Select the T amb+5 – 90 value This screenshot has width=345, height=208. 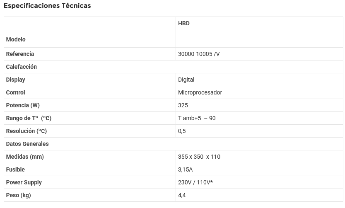(x=197, y=118)
